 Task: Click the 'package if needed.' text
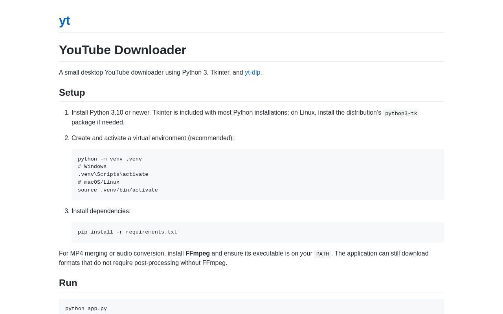click(98, 122)
